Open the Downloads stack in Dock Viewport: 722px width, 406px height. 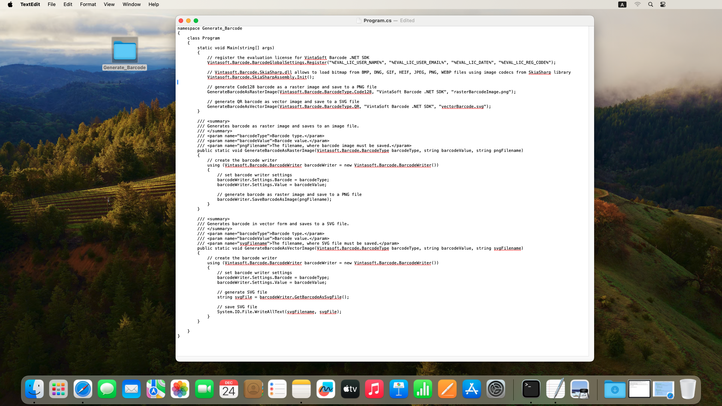(x=615, y=389)
